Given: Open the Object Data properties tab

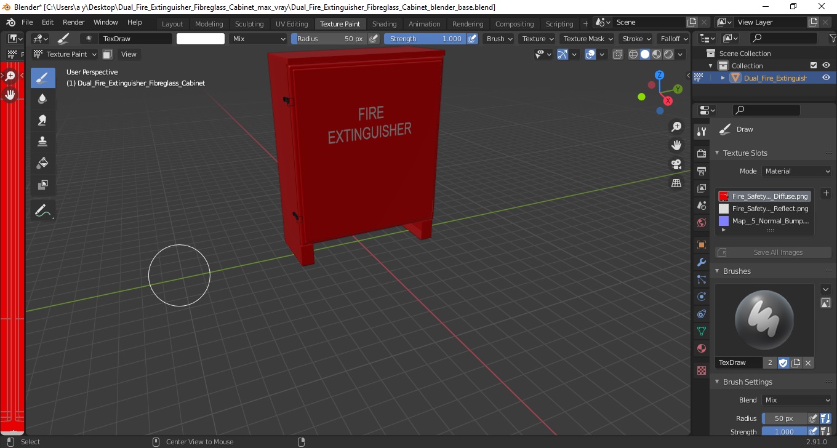Looking at the screenshot, I should 701,331.
